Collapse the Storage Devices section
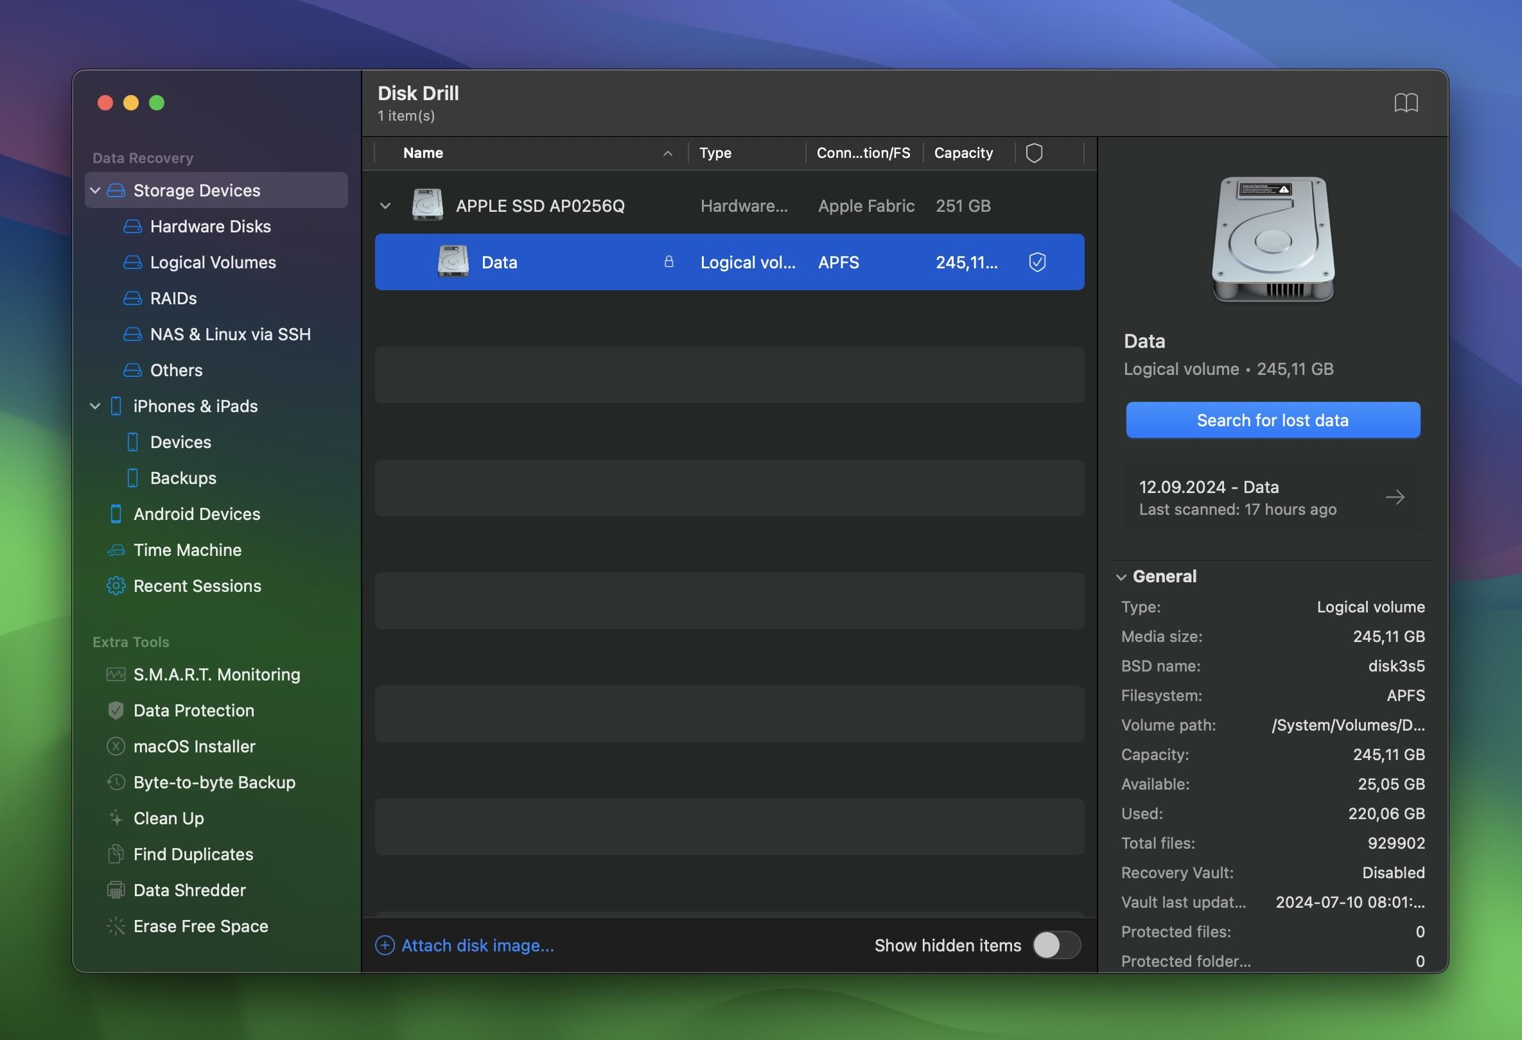Viewport: 1522px width, 1040px height. click(x=95, y=191)
